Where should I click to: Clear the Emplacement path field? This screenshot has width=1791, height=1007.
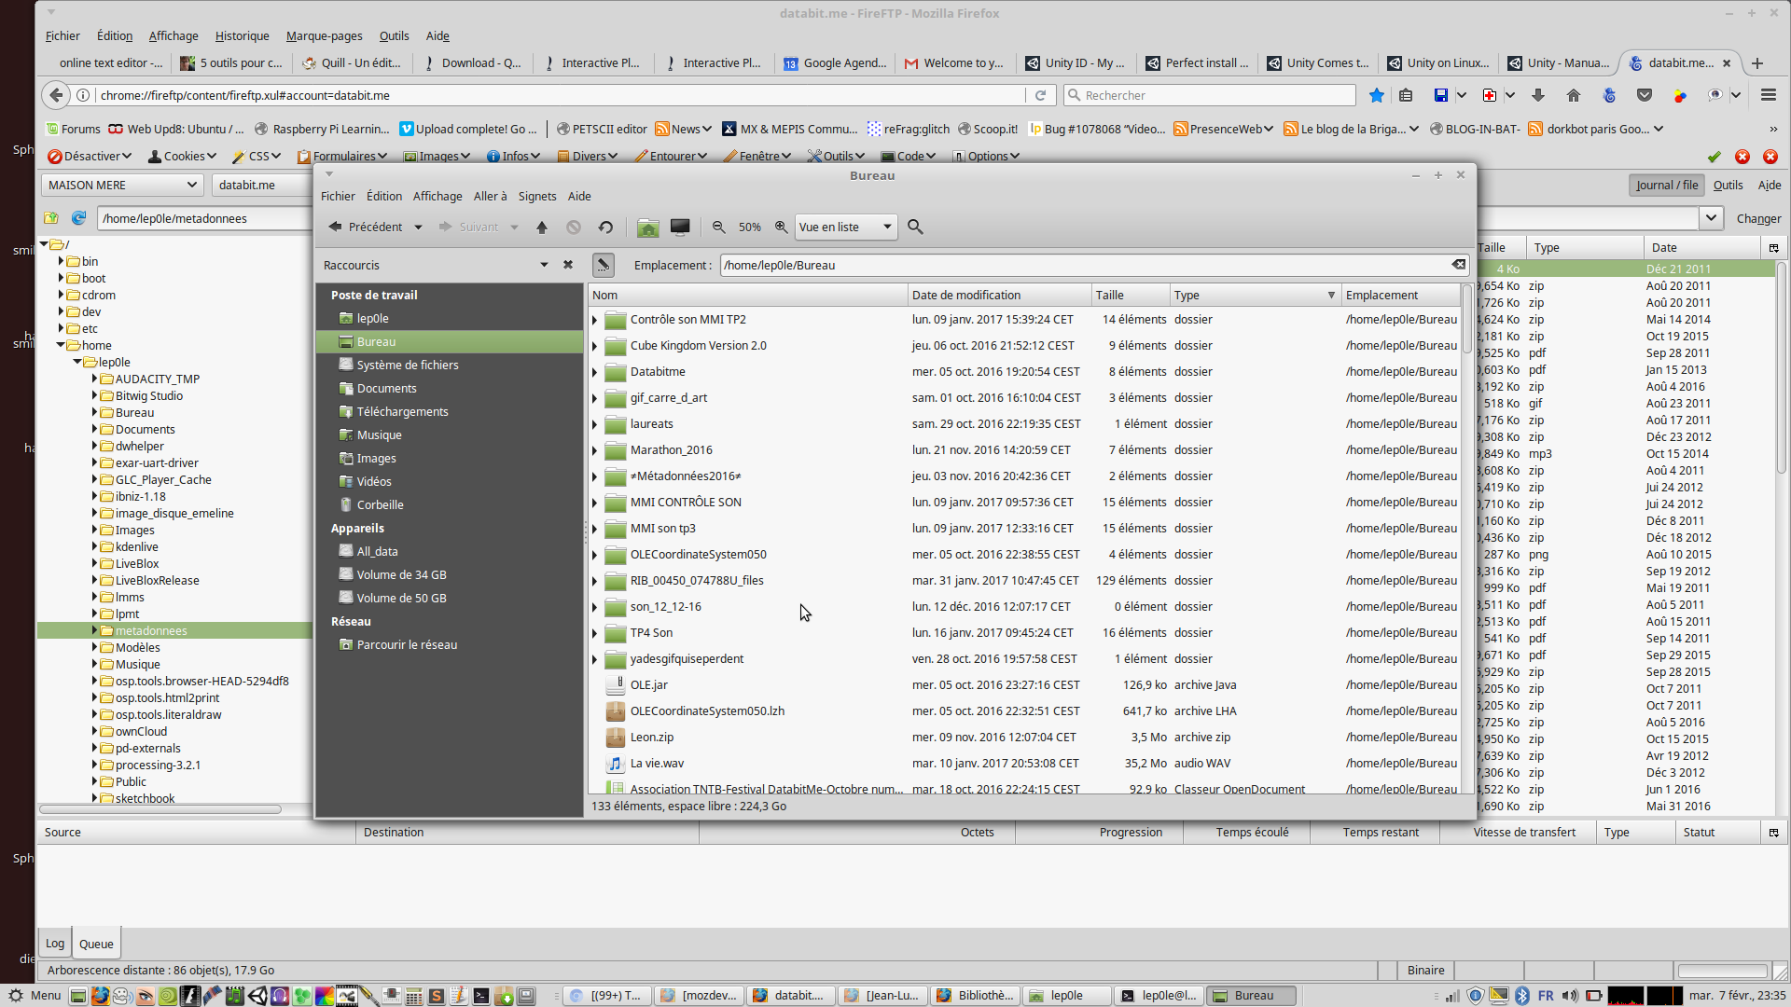(x=1458, y=265)
